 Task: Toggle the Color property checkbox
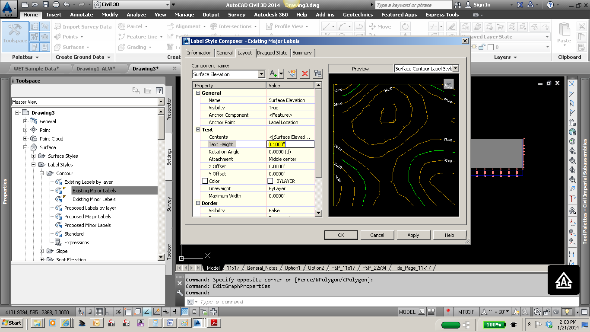[205, 181]
